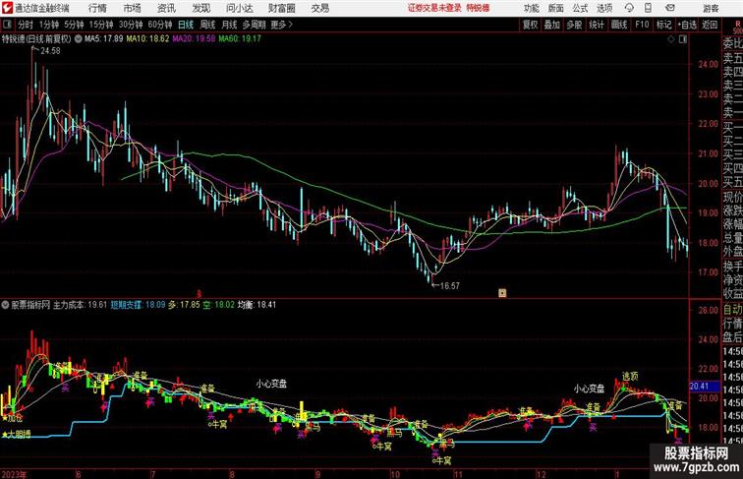Expand the 更多 > periods list
743x479 pixels.
282,25
